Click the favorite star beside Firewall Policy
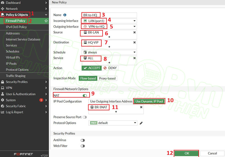 46,21
